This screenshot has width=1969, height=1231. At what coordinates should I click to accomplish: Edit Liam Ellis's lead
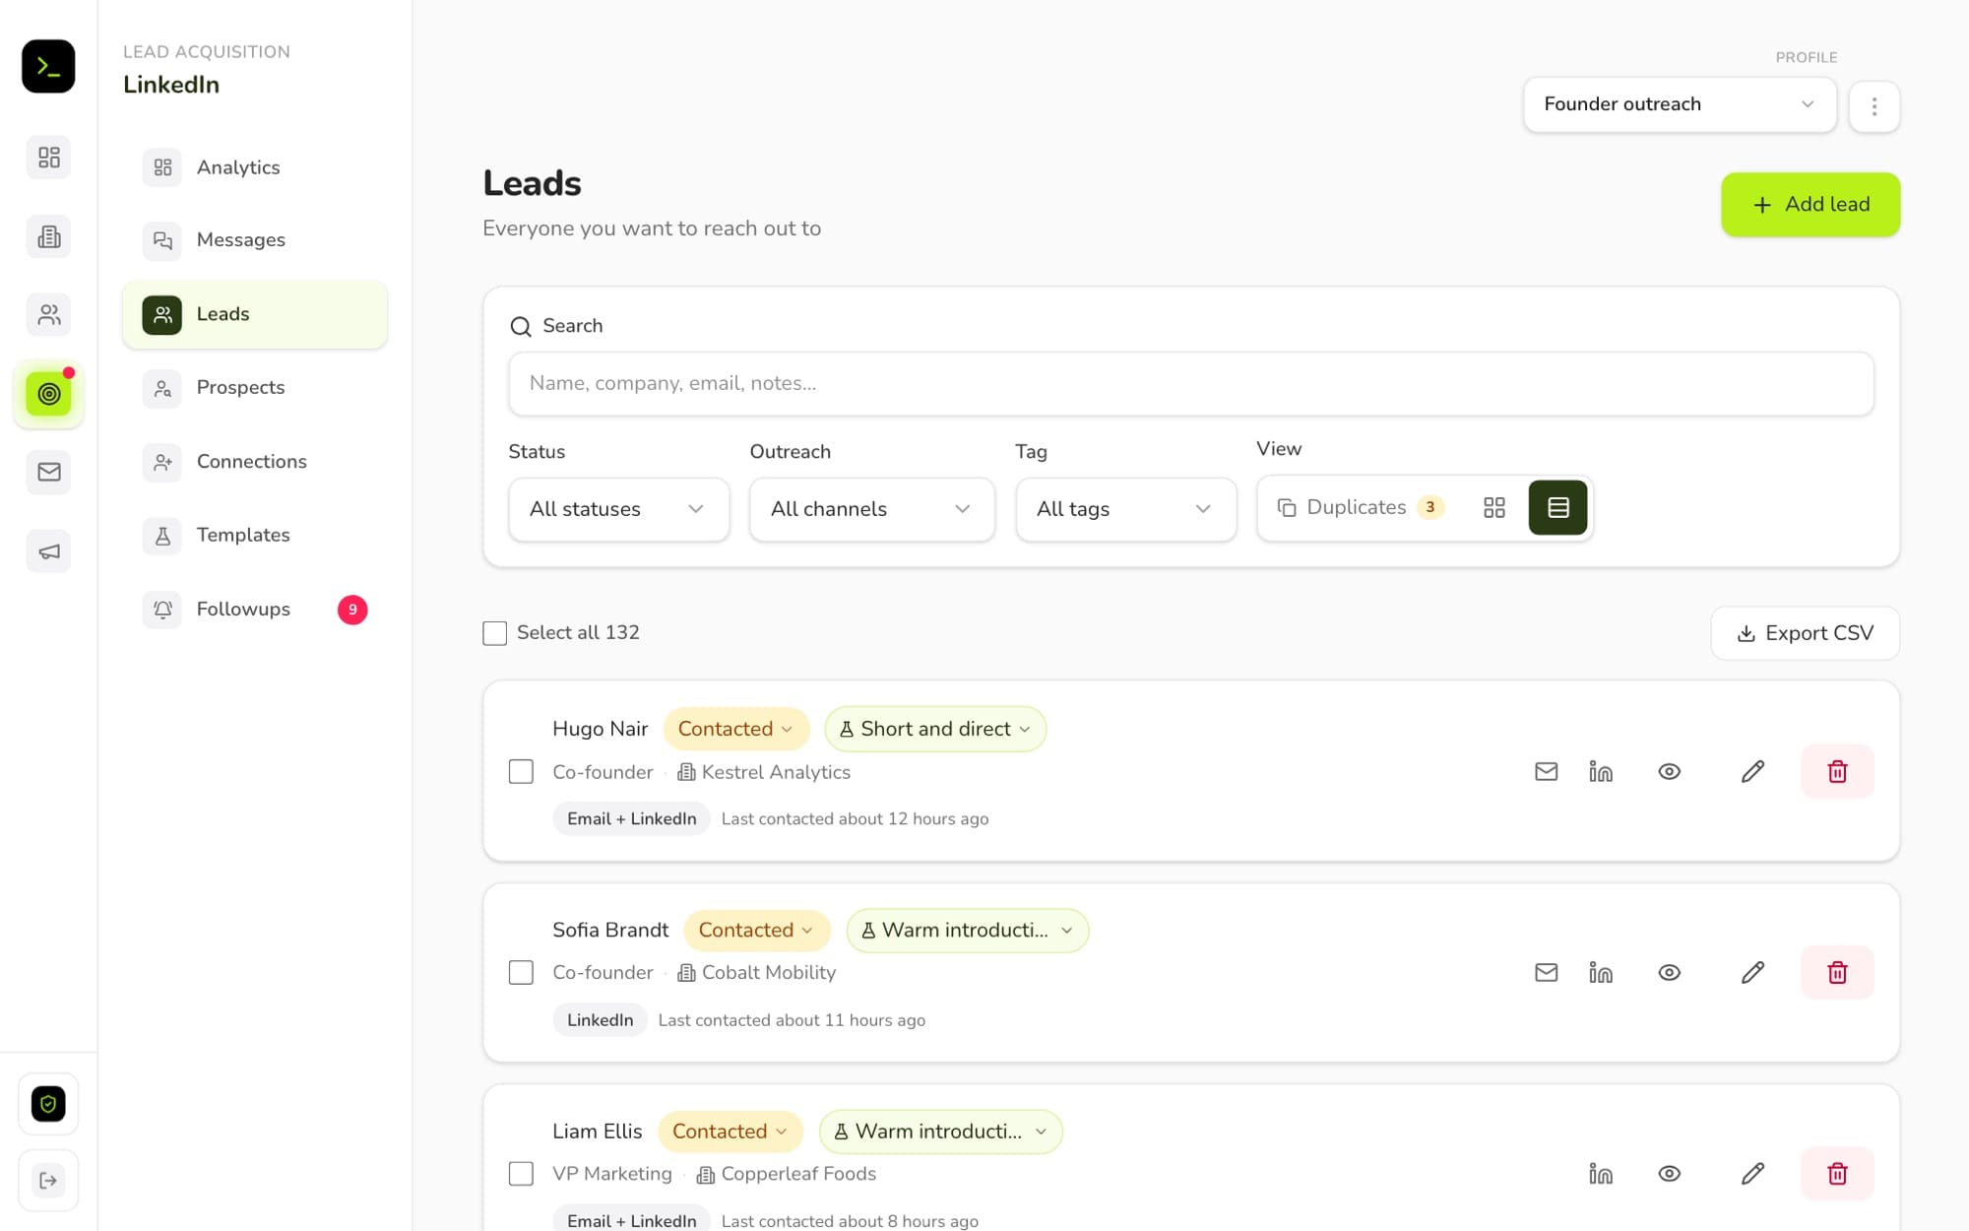1752,1174
